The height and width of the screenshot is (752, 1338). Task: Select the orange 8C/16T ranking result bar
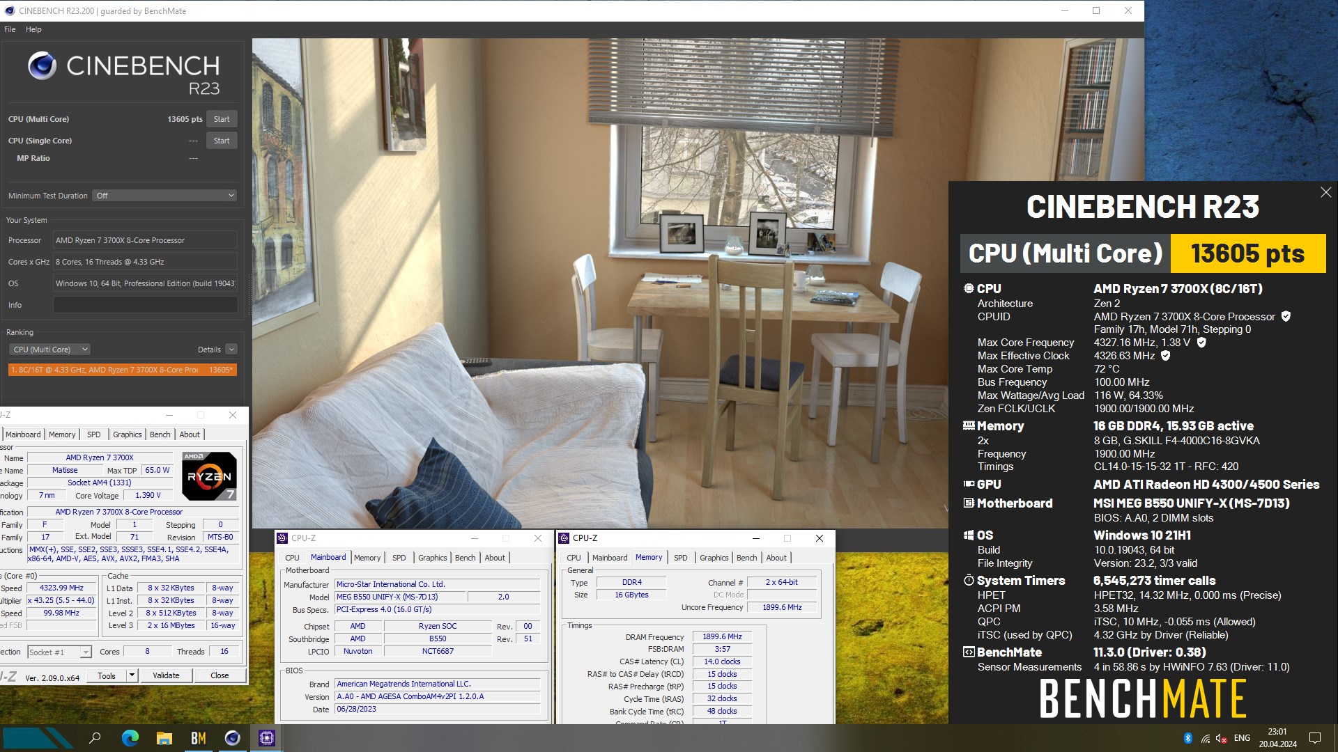[123, 370]
